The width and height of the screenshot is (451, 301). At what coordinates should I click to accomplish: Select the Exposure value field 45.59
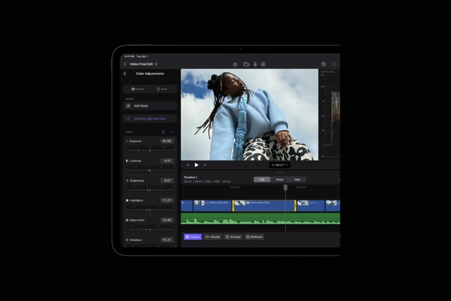tap(167, 141)
